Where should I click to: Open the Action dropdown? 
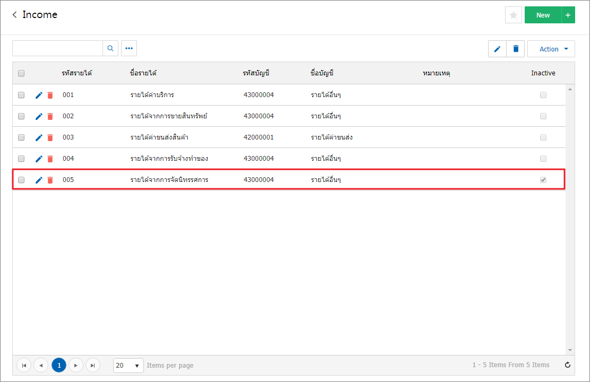point(551,49)
